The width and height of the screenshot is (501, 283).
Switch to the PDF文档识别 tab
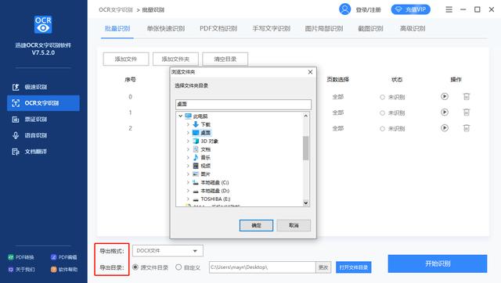coord(218,28)
